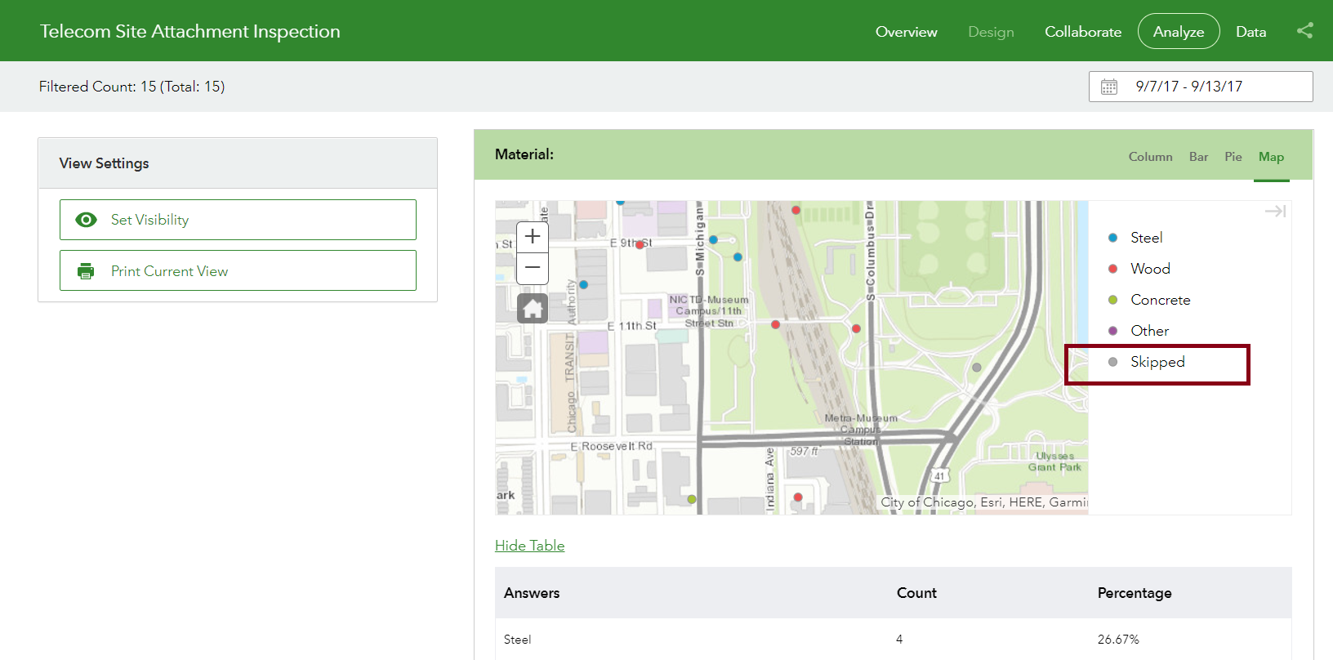Switch to the Collaborate tab
Viewport: 1333px width, 660px height.
[1083, 32]
